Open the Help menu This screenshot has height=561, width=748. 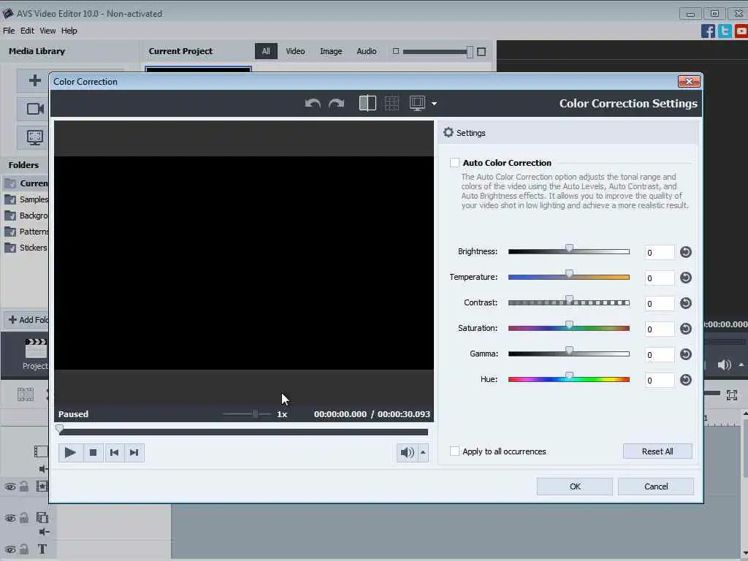tap(69, 31)
